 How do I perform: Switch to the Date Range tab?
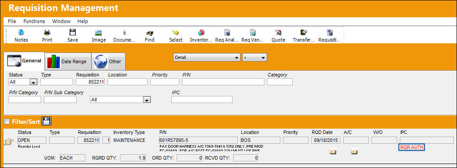click(68, 61)
